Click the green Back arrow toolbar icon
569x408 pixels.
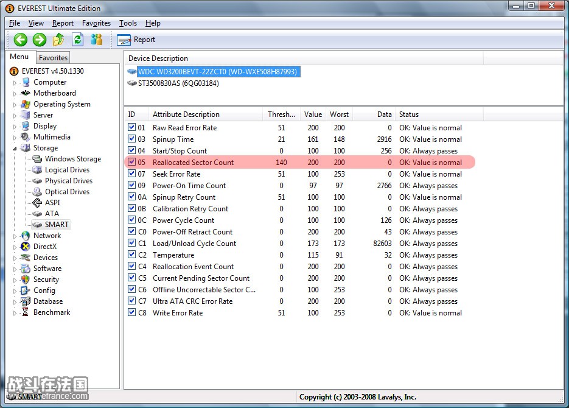coord(21,40)
